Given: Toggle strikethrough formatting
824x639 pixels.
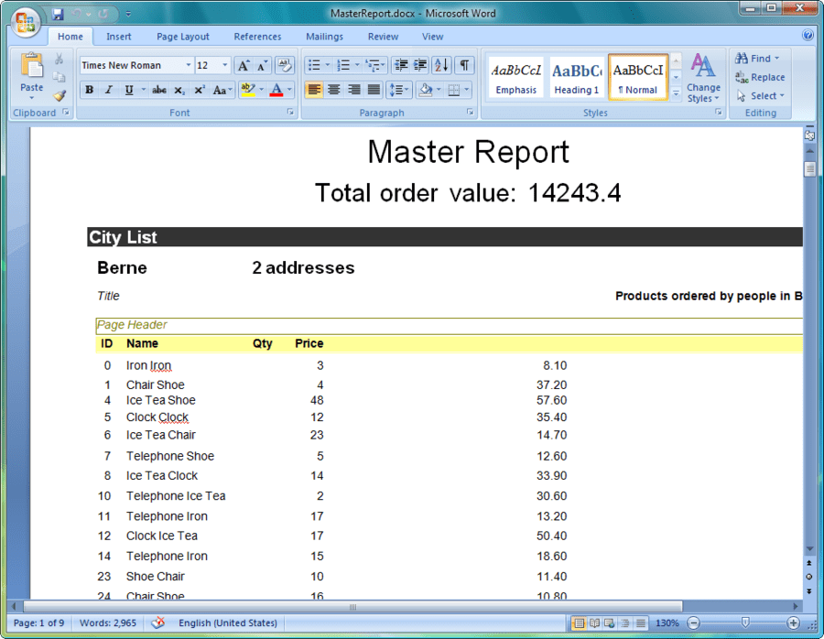Looking at the screenshot, I should pyautogui.click(x=157, y=89).
